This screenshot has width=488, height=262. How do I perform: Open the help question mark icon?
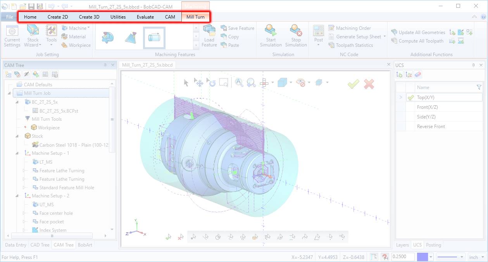coord(483,17)
